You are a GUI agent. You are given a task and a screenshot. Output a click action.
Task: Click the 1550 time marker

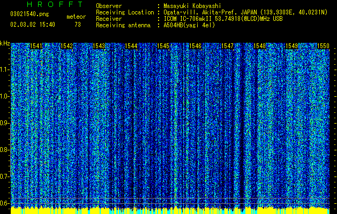pyautogui.click(x=323, y=46)
